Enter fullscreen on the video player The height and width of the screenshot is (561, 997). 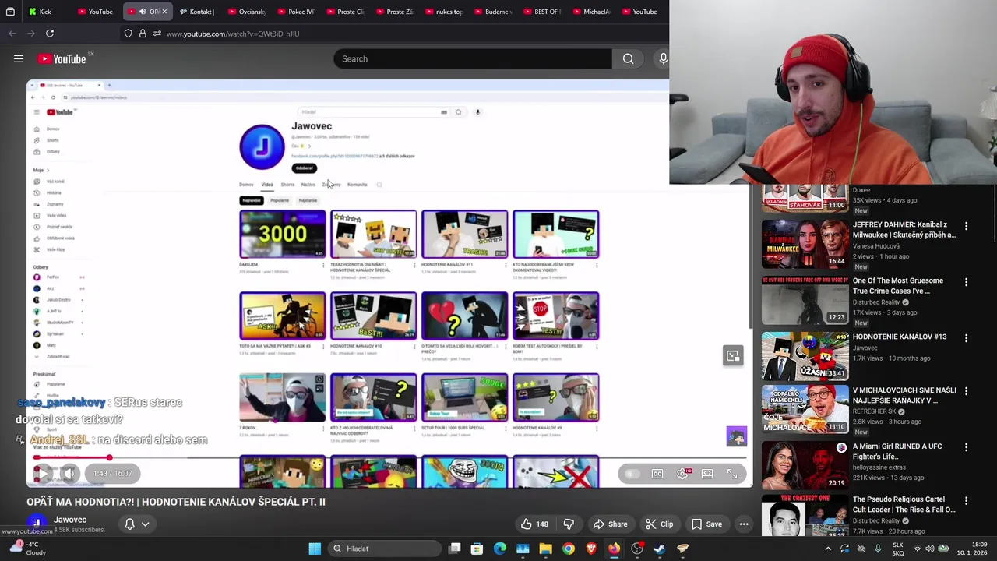(732, 474)
